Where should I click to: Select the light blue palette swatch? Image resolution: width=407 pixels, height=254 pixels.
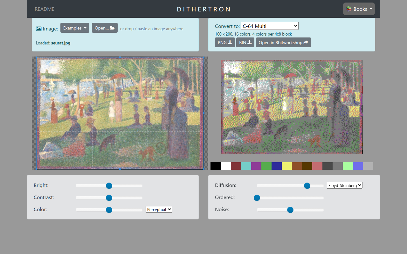tap(358, 166)
